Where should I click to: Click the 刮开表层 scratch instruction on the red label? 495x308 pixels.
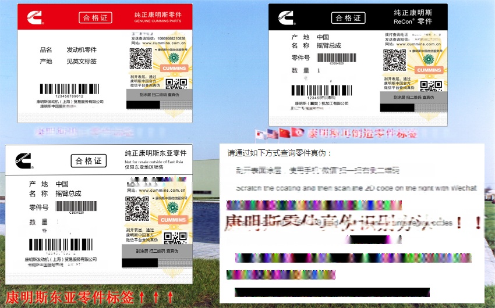145,81
